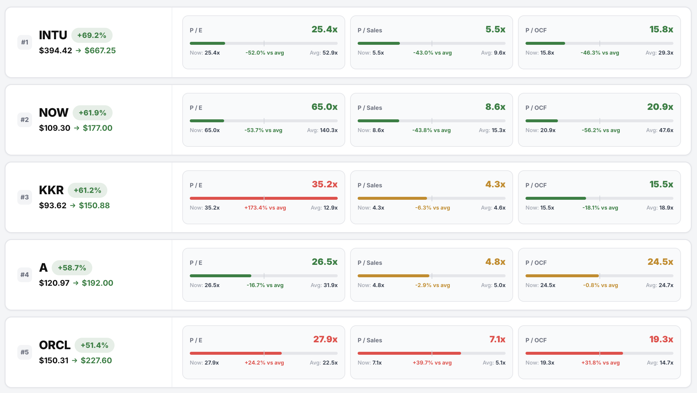Viewport: 697px width, 393px height.
Task: Select the +58.7% badge for ticker A
Action: point(72,267)
